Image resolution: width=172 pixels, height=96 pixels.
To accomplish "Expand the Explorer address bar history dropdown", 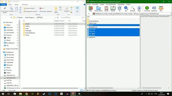I will [55, 17].
